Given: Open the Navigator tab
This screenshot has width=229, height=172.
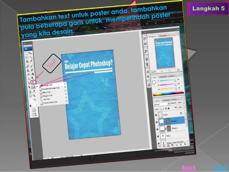Looking at the screenshot, I should pos(153,36).
